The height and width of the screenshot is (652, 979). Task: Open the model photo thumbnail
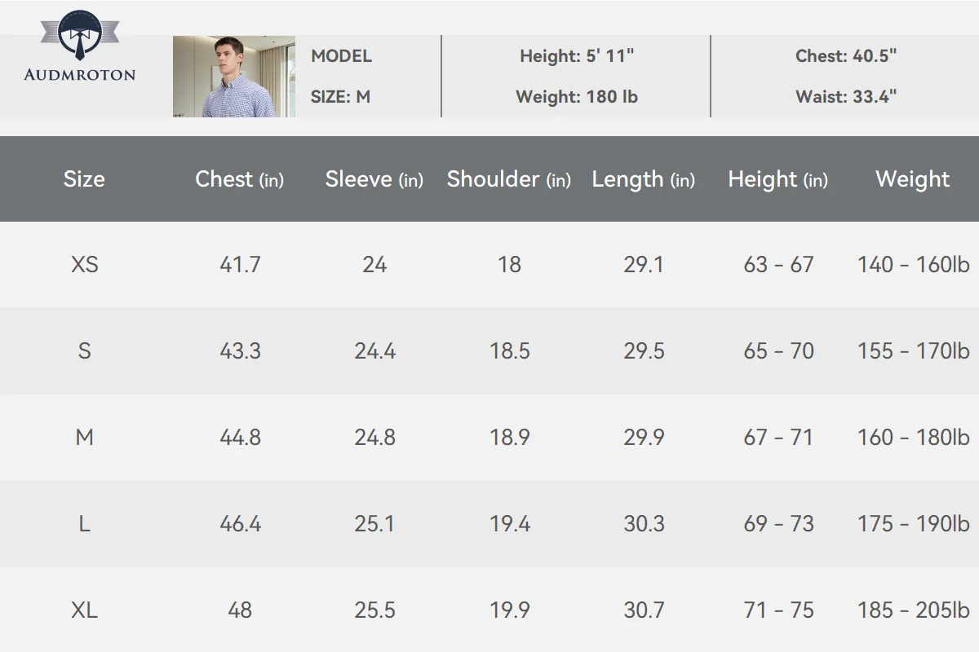pos(234,77)
